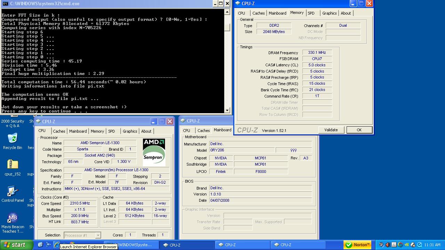Click motherboard Model field 0RY206
This screenshot has width=445, height=250.
[x=242, y=150]
